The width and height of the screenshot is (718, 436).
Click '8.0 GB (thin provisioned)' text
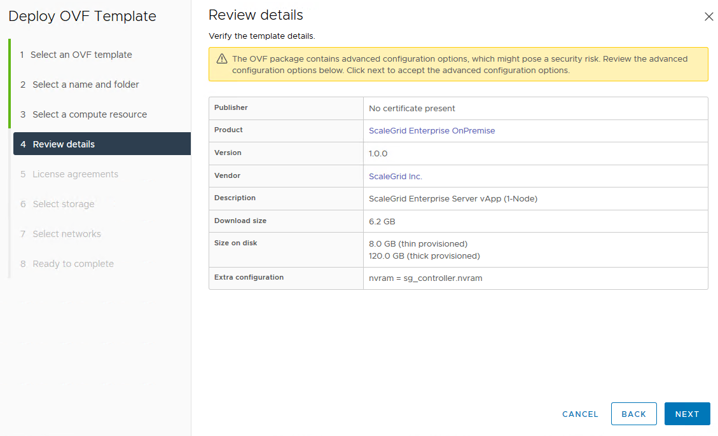[418, 244]
